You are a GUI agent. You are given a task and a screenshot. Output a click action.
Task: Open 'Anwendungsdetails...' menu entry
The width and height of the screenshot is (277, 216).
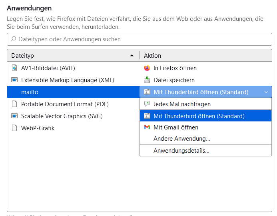[181, 151]
